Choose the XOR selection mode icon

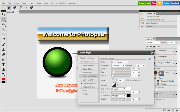click(x=31, y=8)
